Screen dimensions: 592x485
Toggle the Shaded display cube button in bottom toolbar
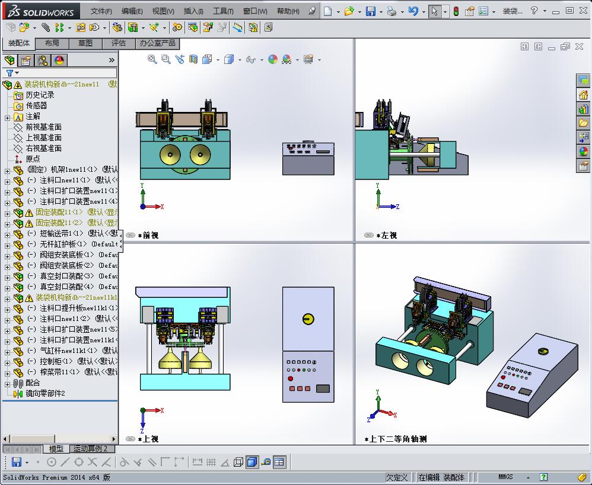[252, 462]
